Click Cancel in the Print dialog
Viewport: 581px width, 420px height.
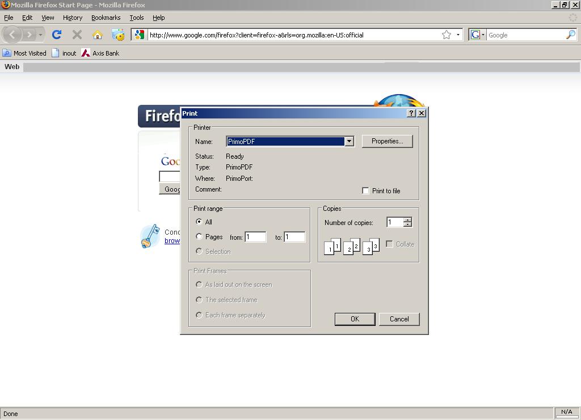pos(399,319)
